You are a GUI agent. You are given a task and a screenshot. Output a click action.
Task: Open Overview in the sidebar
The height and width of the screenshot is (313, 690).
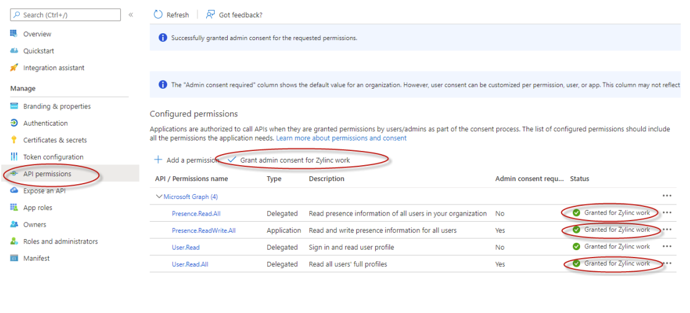pyautogui.click(x=37, y=34)
